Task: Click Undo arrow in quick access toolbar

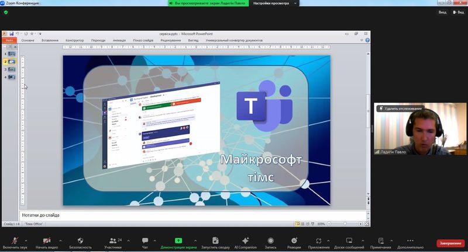Action: [x=18, y=34]
